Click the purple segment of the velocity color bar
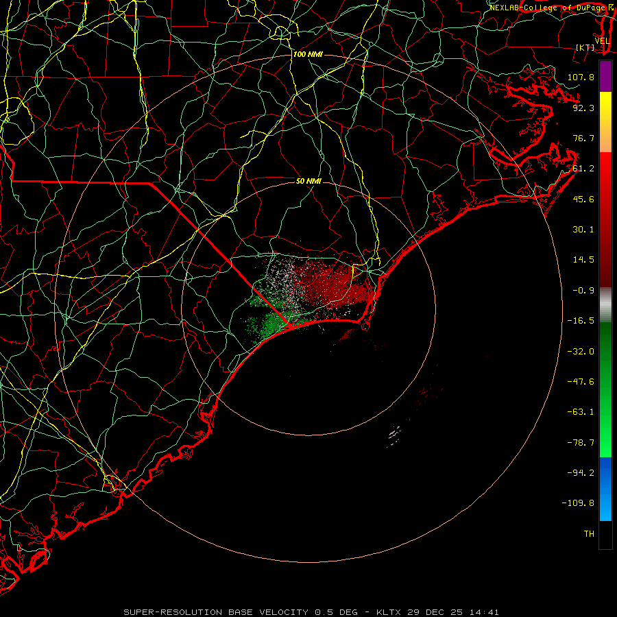 pos(605,76)
